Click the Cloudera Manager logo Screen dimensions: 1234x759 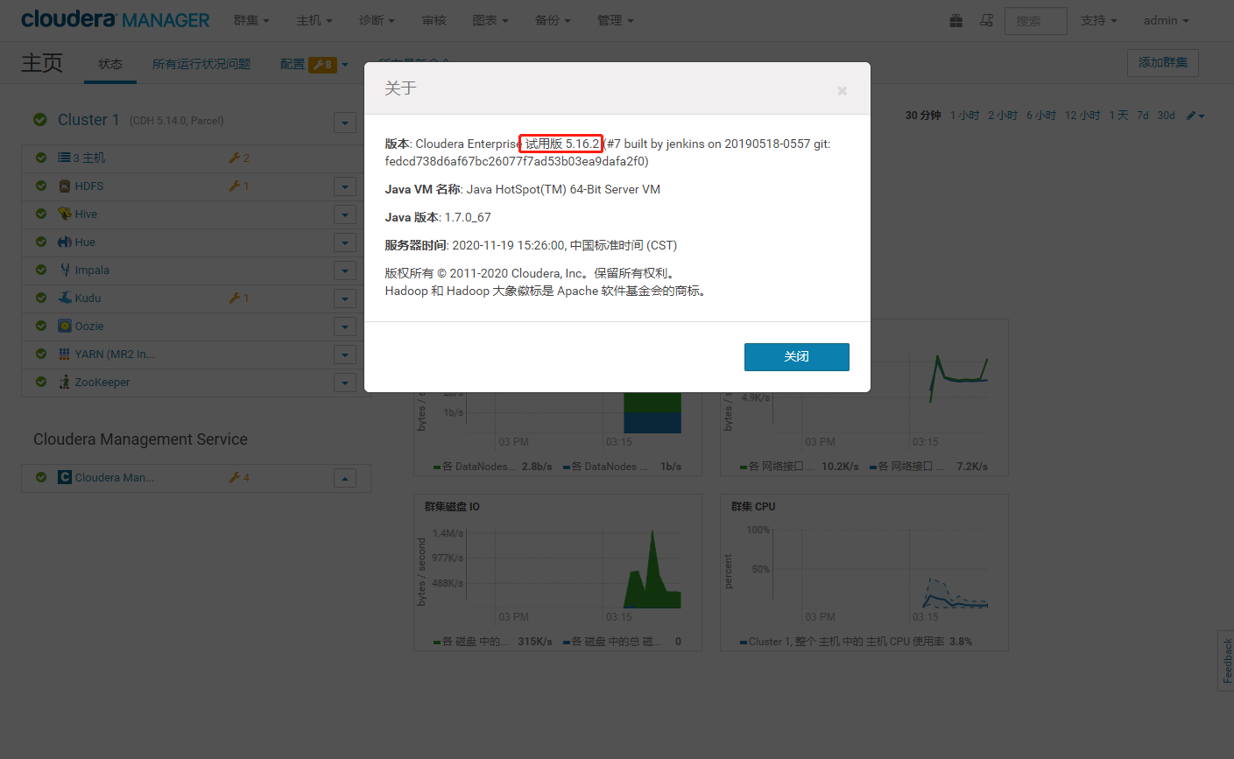115,19
